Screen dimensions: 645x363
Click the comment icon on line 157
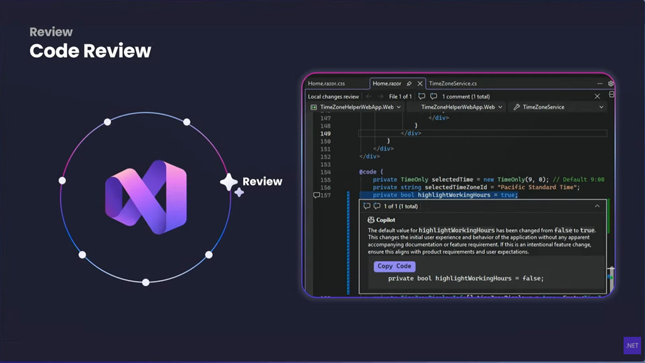(x=316, y=196)
